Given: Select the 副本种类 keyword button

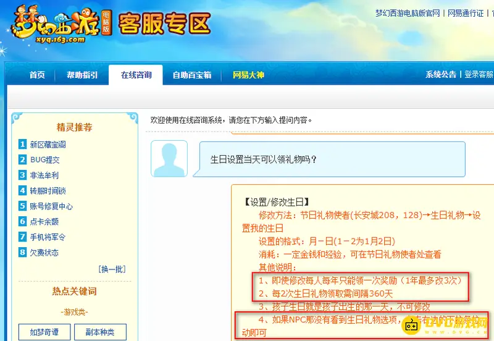Looking at the screenshot, I should tap(100, 332).
